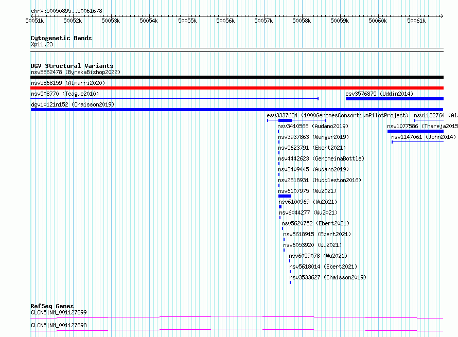
Task: Click the nsv3410568 (Audano2019) label
Action: (313, 126)
